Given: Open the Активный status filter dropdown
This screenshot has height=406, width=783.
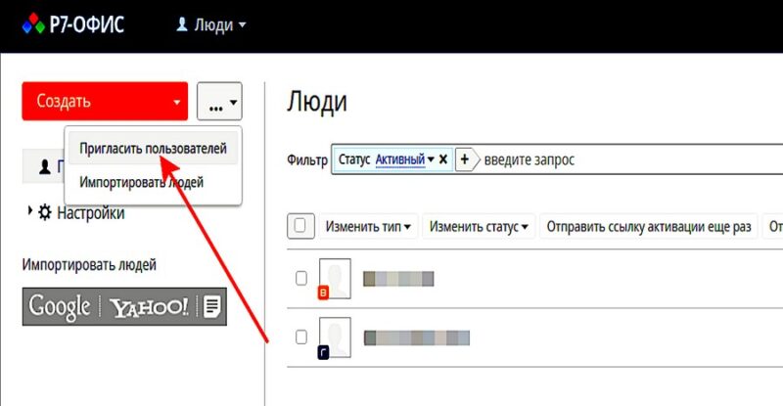Looking at the screenshot, I should (405, 159).
